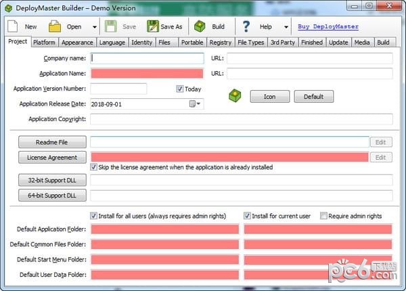The image size is (406, 291).
Task: Click the 32-bit Support DLL path field
Action: [242, 180]
